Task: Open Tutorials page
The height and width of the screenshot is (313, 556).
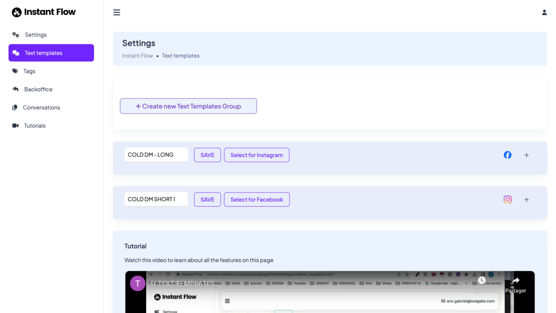Action: tap(51, 126)
